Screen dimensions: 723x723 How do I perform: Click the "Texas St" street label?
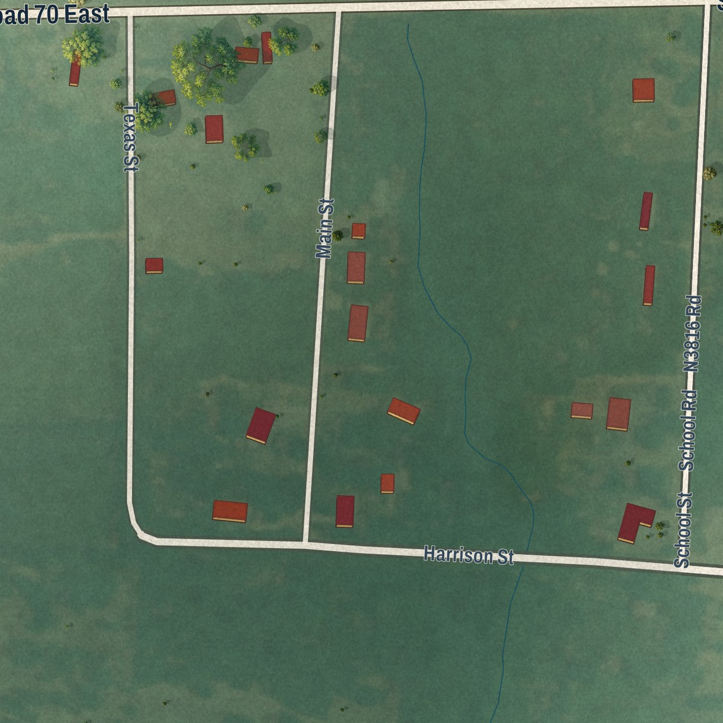[131, 138]
